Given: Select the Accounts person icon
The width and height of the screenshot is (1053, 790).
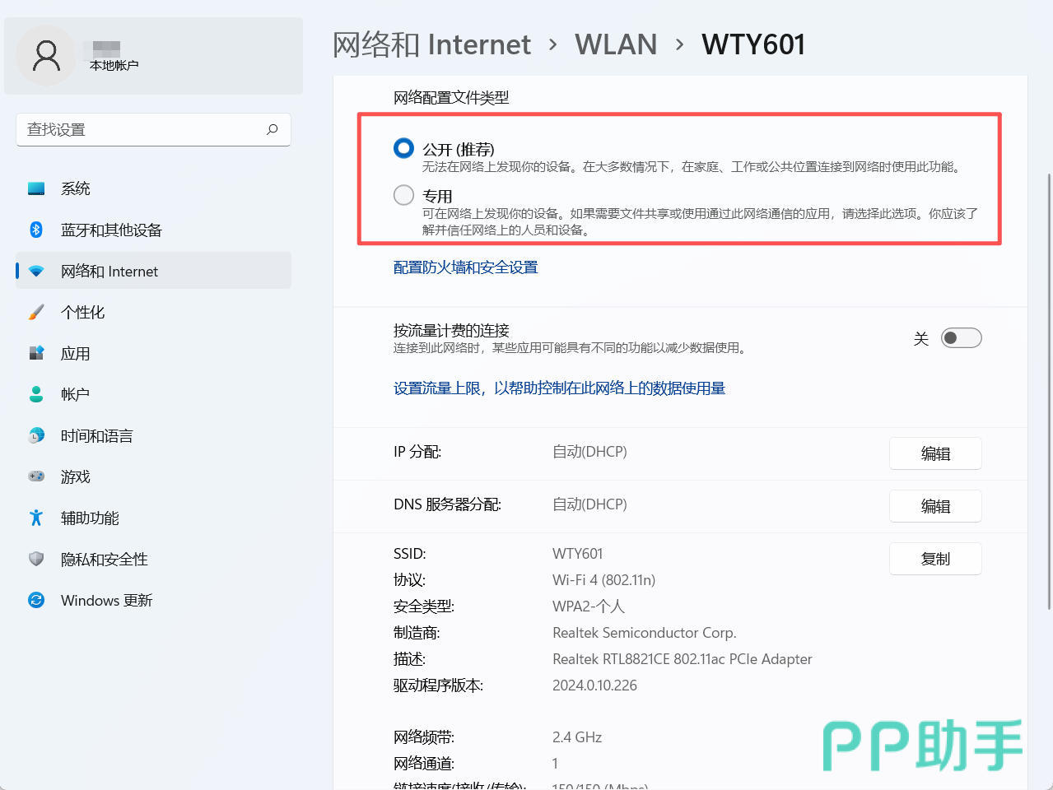Looking at the screenshot, I should [x=36, y=394].
